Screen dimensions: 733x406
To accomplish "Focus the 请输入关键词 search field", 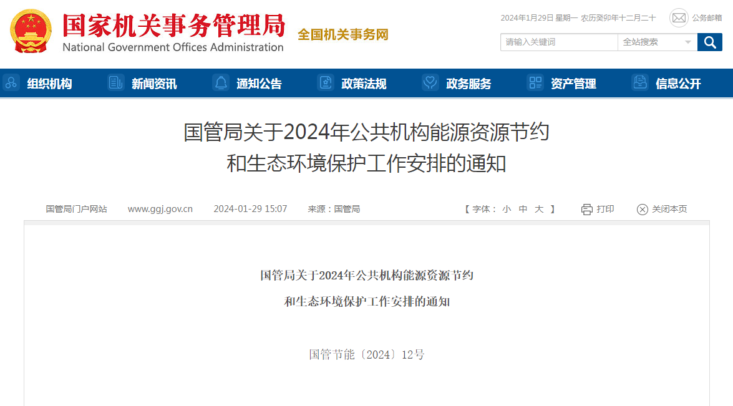I will pos(559,42).
